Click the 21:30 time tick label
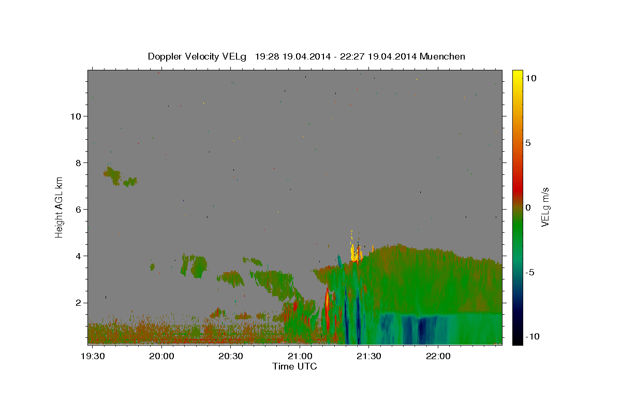Viewport: 621px width, 414px height. tap(369, 356)
